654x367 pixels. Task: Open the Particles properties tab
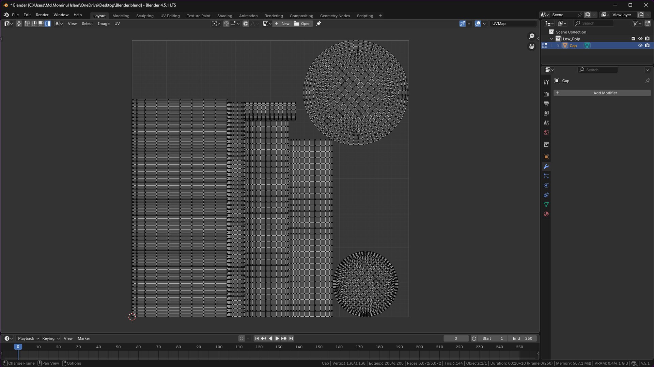pos(546,176)
